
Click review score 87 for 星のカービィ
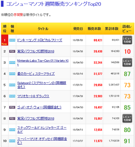(127, 74)
